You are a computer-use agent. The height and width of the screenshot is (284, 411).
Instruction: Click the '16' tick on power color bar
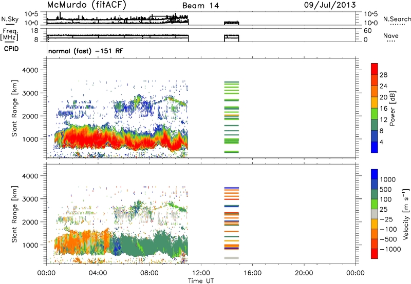pos(383,109)
